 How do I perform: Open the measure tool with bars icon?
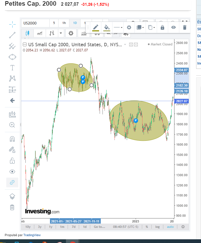12,115
